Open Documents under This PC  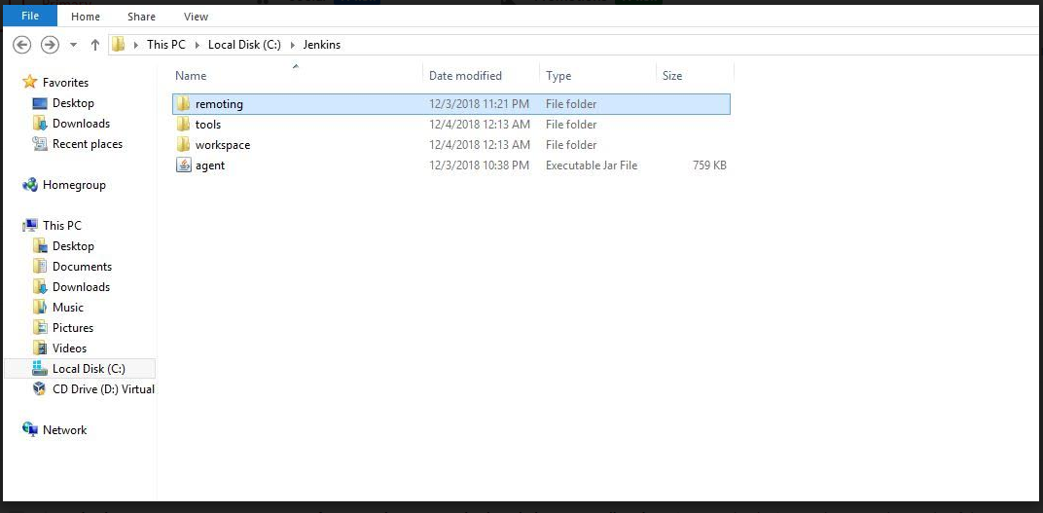(x=82, y=266)
